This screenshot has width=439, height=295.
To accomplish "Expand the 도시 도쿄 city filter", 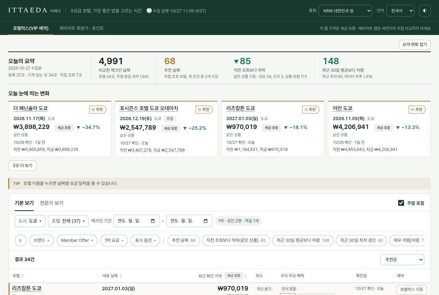I will click(30, 221).
